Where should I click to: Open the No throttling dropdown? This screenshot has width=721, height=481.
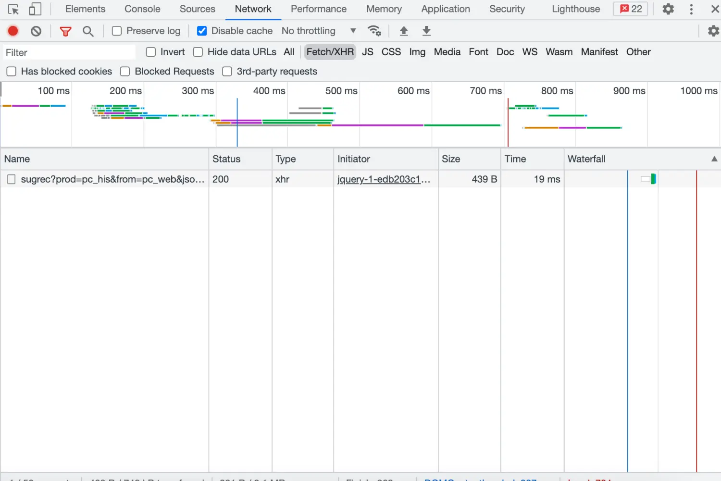[319, 31]
